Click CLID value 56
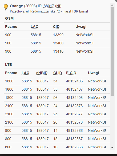The height and width of the screenshot is (156, 117). (x=55, y=98)
